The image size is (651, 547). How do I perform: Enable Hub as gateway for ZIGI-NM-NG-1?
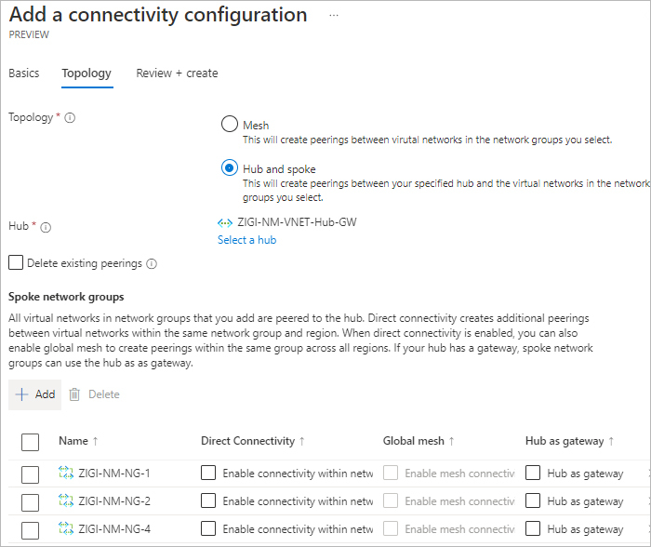(x=533, y=473)
